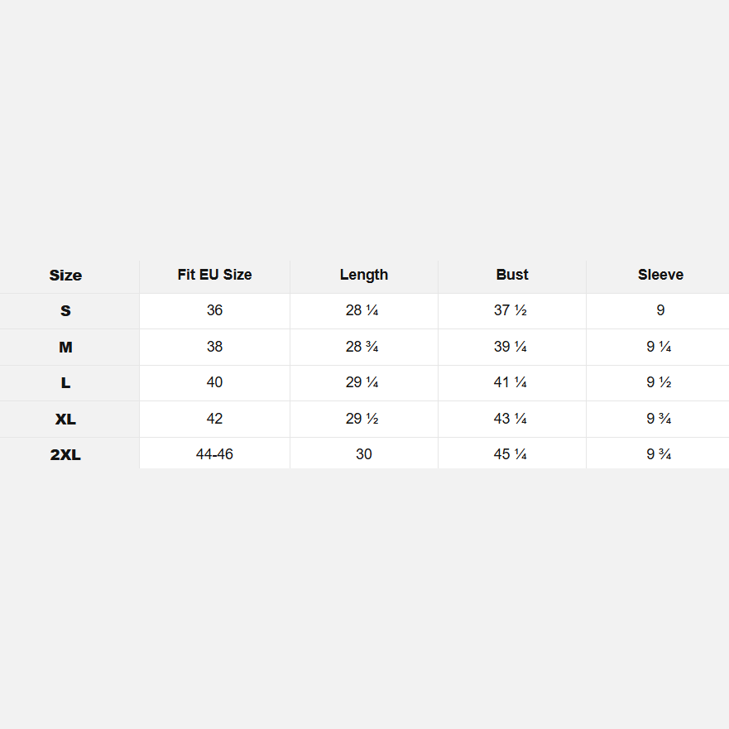The width and height of the screenshot is (729, 729).
Task: Click bust value 37 ½
Action: (511, 310)
